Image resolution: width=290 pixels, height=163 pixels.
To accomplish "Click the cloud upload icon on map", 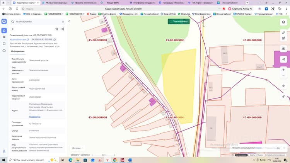I will pos(283,49).
